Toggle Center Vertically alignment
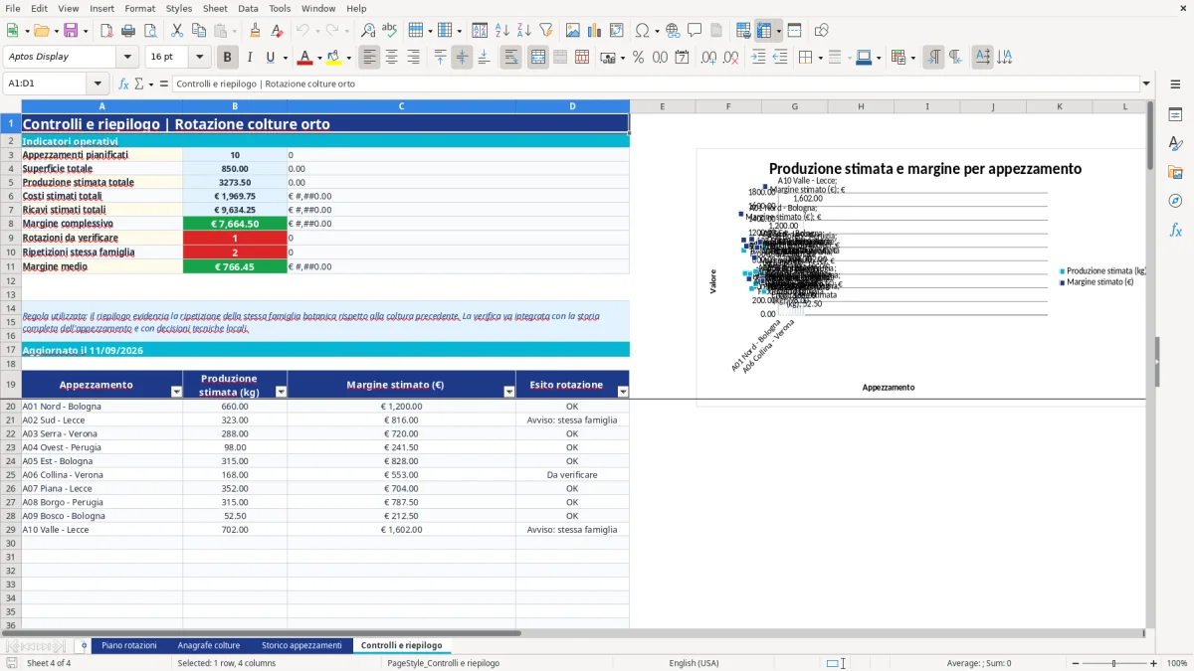The image size is (1194, 671). [x=462, y=58]
